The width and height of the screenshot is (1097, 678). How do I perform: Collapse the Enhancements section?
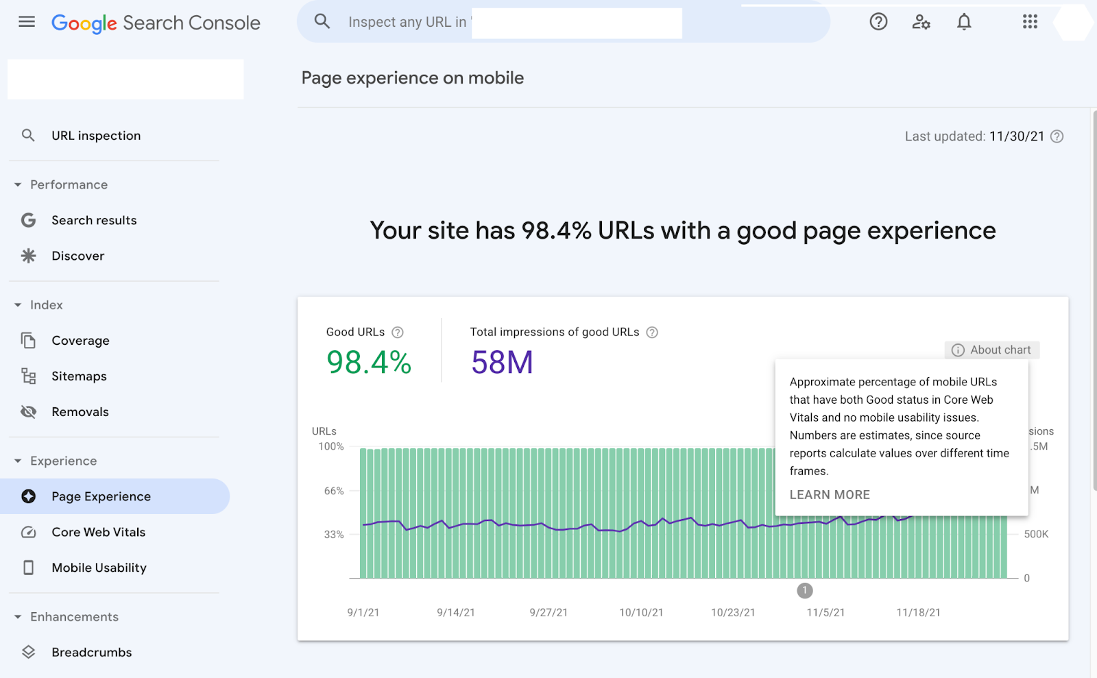coord(18,617)
